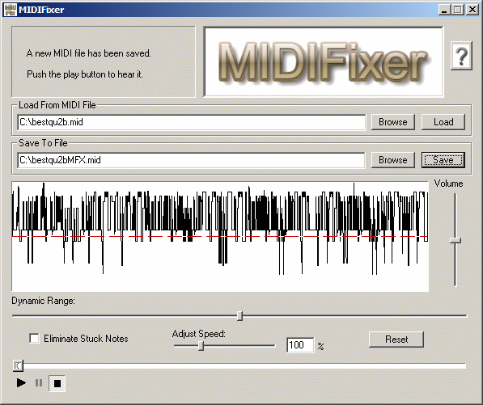The height and width of the screenshot is (405, 483).
Task: Click the playback position slider thumb
Action: point(18,365)
